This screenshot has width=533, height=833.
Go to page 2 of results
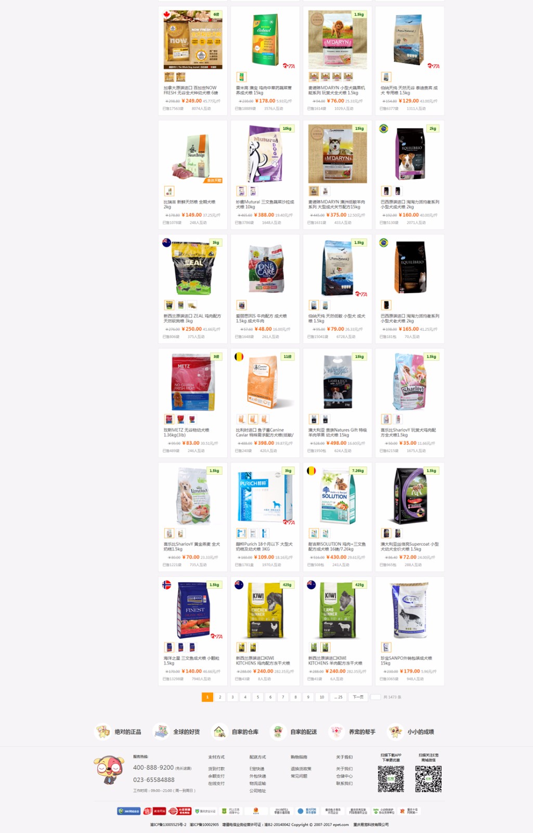click(220, 697)
